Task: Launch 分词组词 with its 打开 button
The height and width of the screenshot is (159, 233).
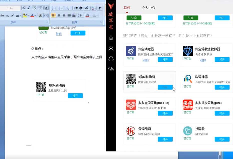Action: coord(165,139)
